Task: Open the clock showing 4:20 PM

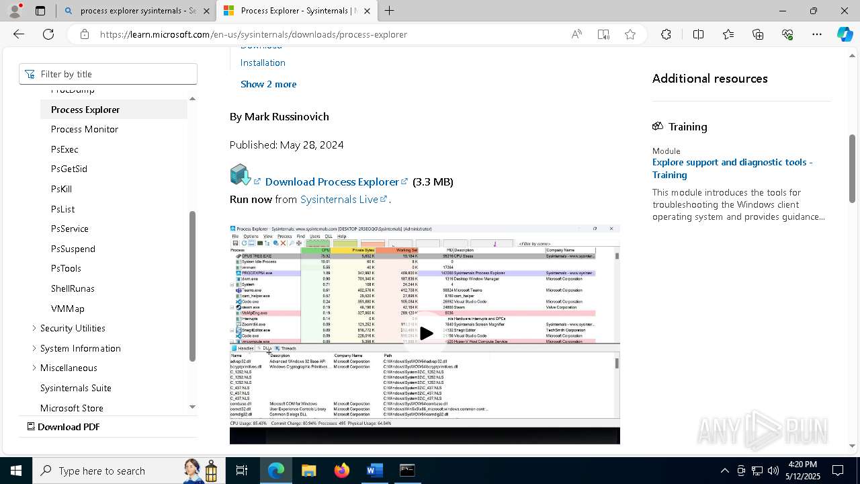Action: (x=802, y=471)
